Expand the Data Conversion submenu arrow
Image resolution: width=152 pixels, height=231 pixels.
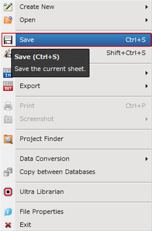tap(146, 159)
